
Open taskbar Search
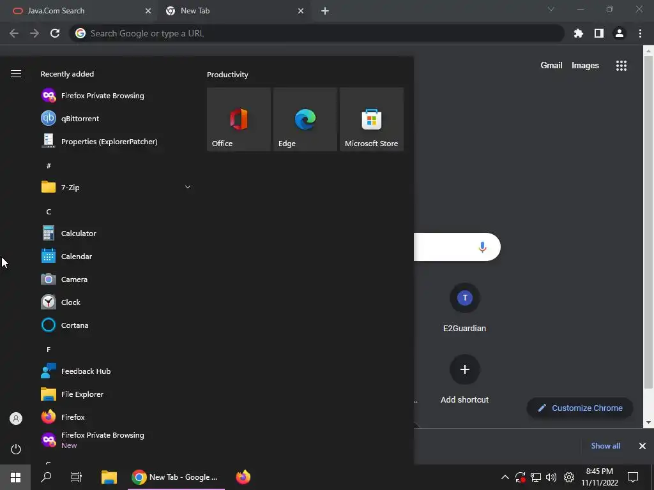[46, 477]
